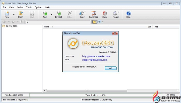Click 'Total 0 objects, 0 KB(0 bytes)' status text
This screenshot has height=103, width=181.
[x=15, y=100]
